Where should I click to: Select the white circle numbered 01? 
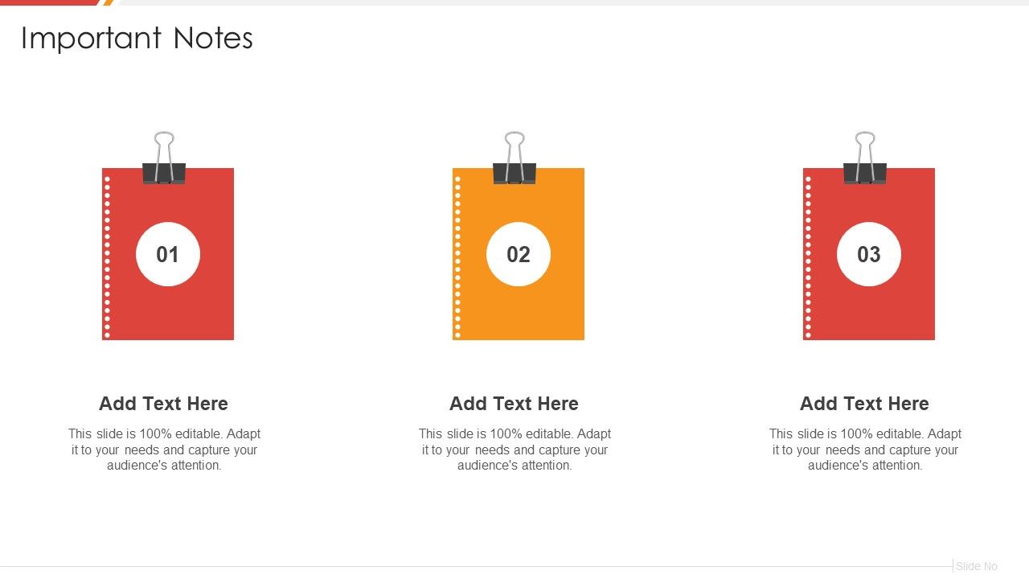[168, 254]
